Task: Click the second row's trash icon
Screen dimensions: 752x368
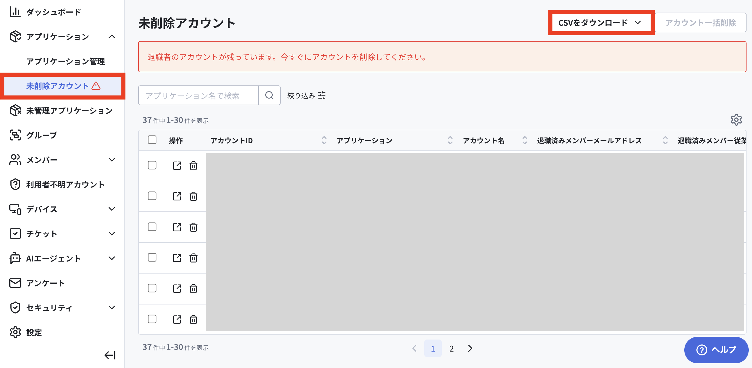Action: [x=193, y=196]
